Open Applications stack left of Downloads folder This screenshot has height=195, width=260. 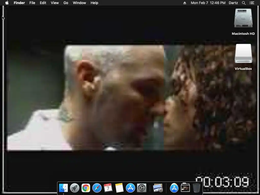[174, 188]
